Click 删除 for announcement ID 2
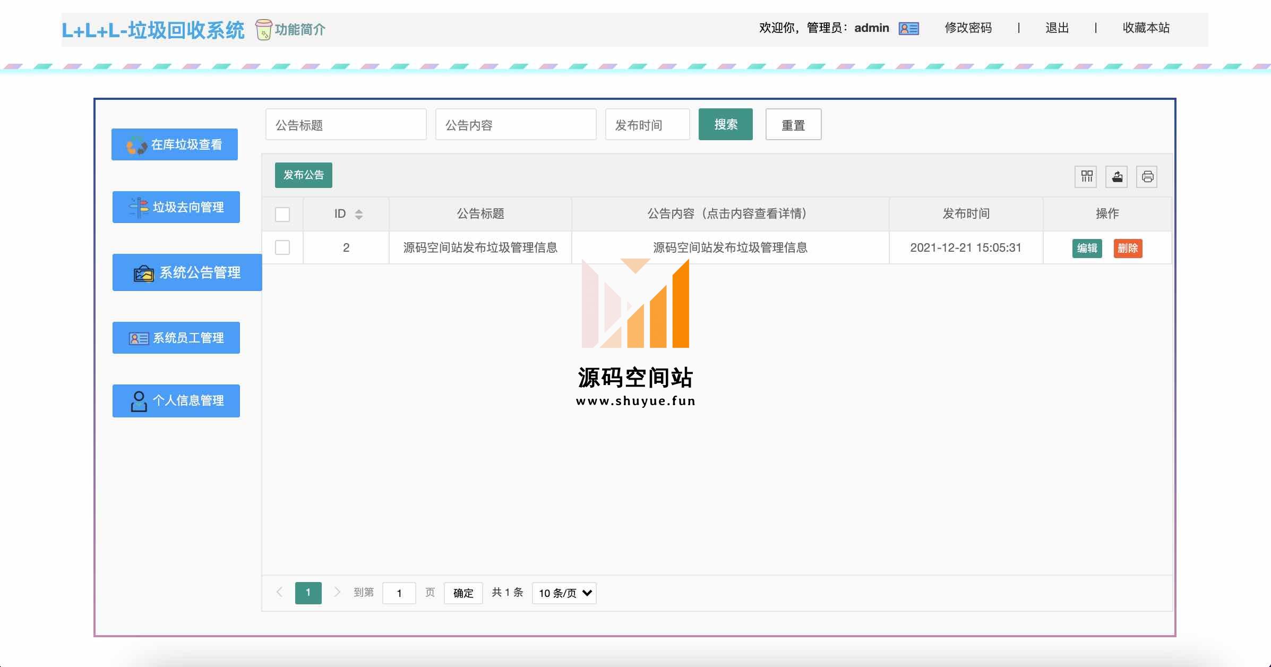This screenshot has height=667, width=1271. coord(1128,248)
